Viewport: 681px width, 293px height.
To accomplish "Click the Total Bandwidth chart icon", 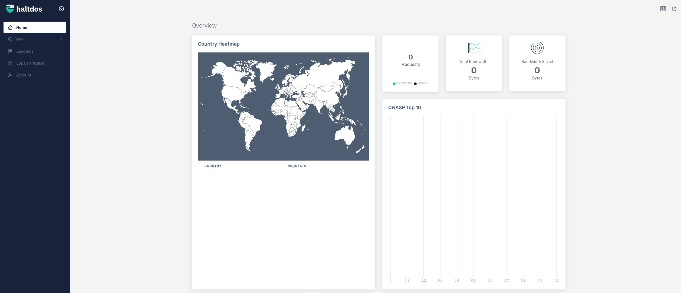I will 474,48.
